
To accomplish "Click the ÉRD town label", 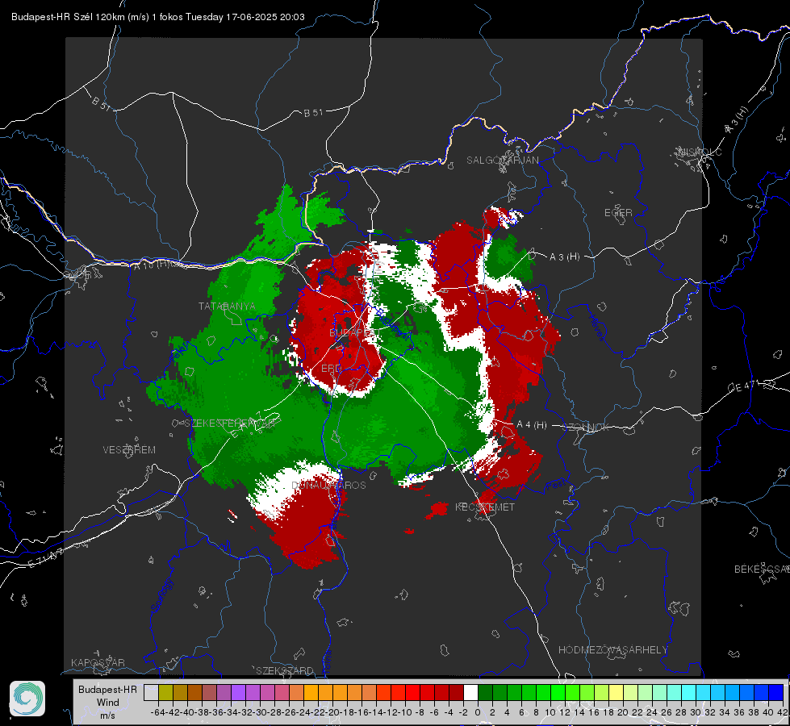I will [x=331, y=369].
